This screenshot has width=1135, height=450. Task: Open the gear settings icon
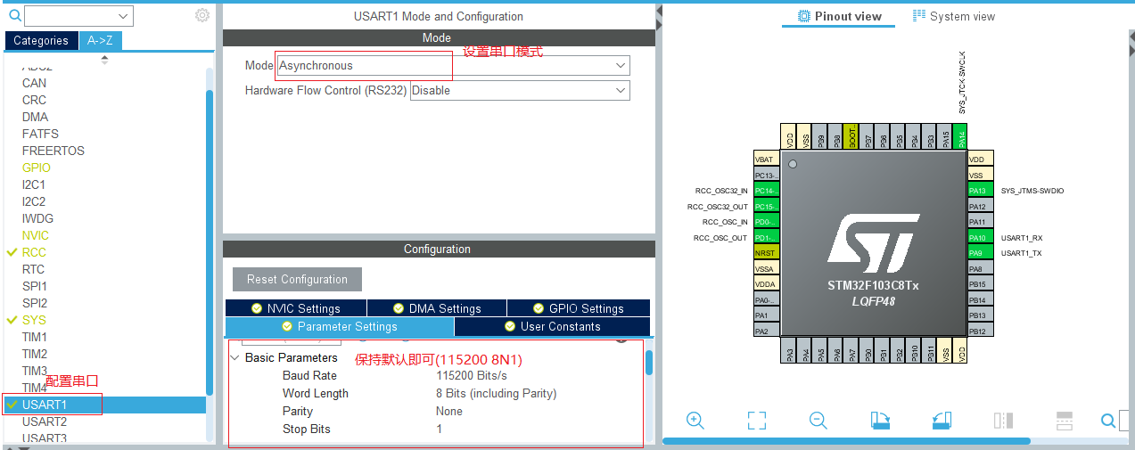click(x=202, y=15)
